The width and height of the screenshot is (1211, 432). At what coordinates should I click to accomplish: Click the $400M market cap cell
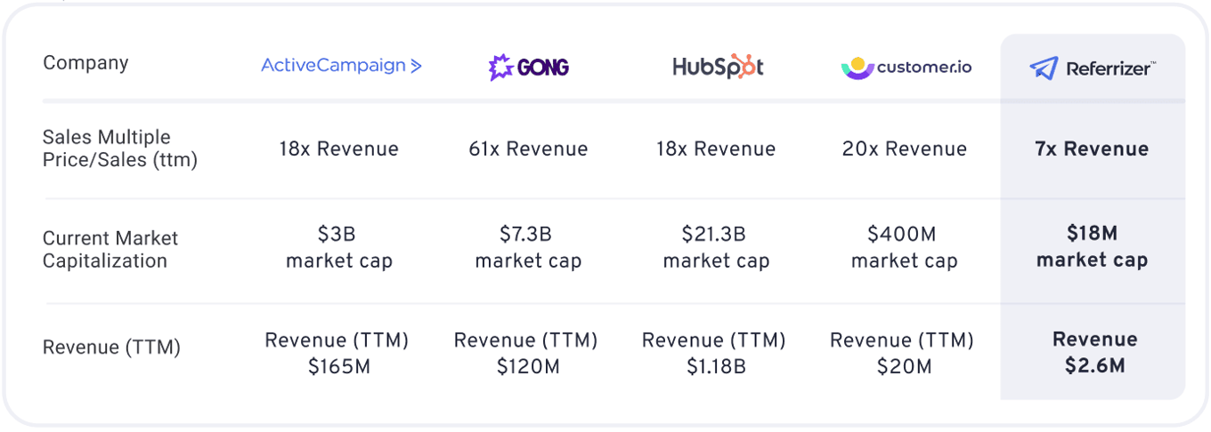point(904,247)
